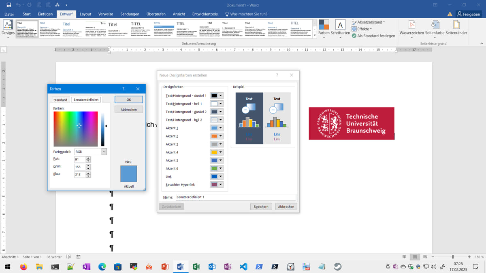Click the warning triangle icon beside Freigeben

pos(450,14)
